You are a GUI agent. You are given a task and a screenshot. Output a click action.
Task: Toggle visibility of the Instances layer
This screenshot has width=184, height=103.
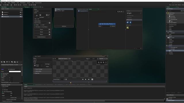tap(20, 15)
